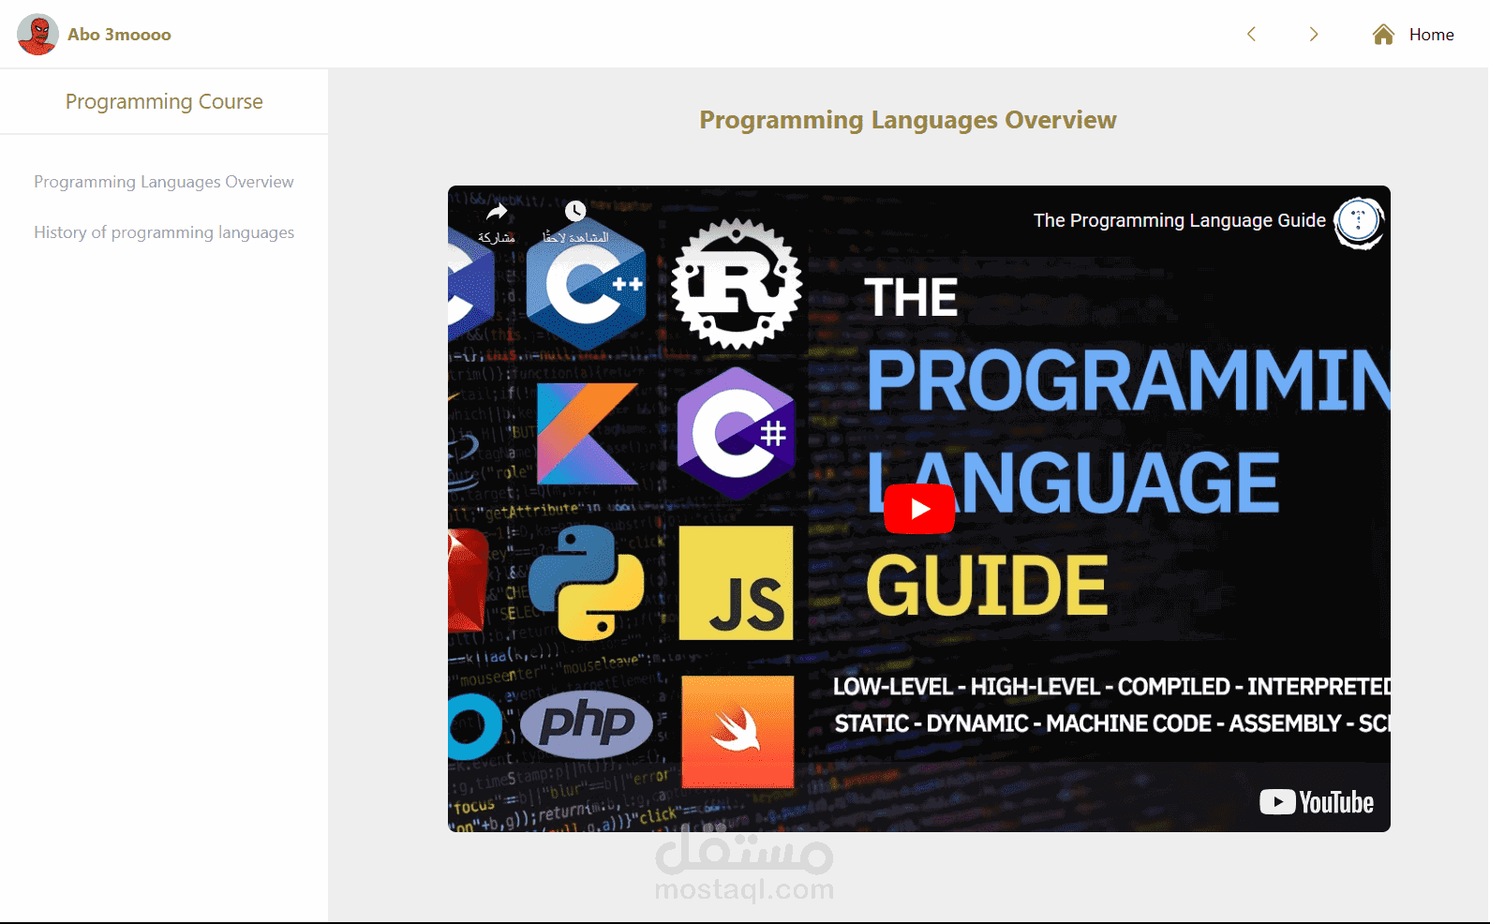Go to previous lesson with left arrow
This screenshot has height=924, width=1490.
pyautogui.click(x=1251, y=34)
